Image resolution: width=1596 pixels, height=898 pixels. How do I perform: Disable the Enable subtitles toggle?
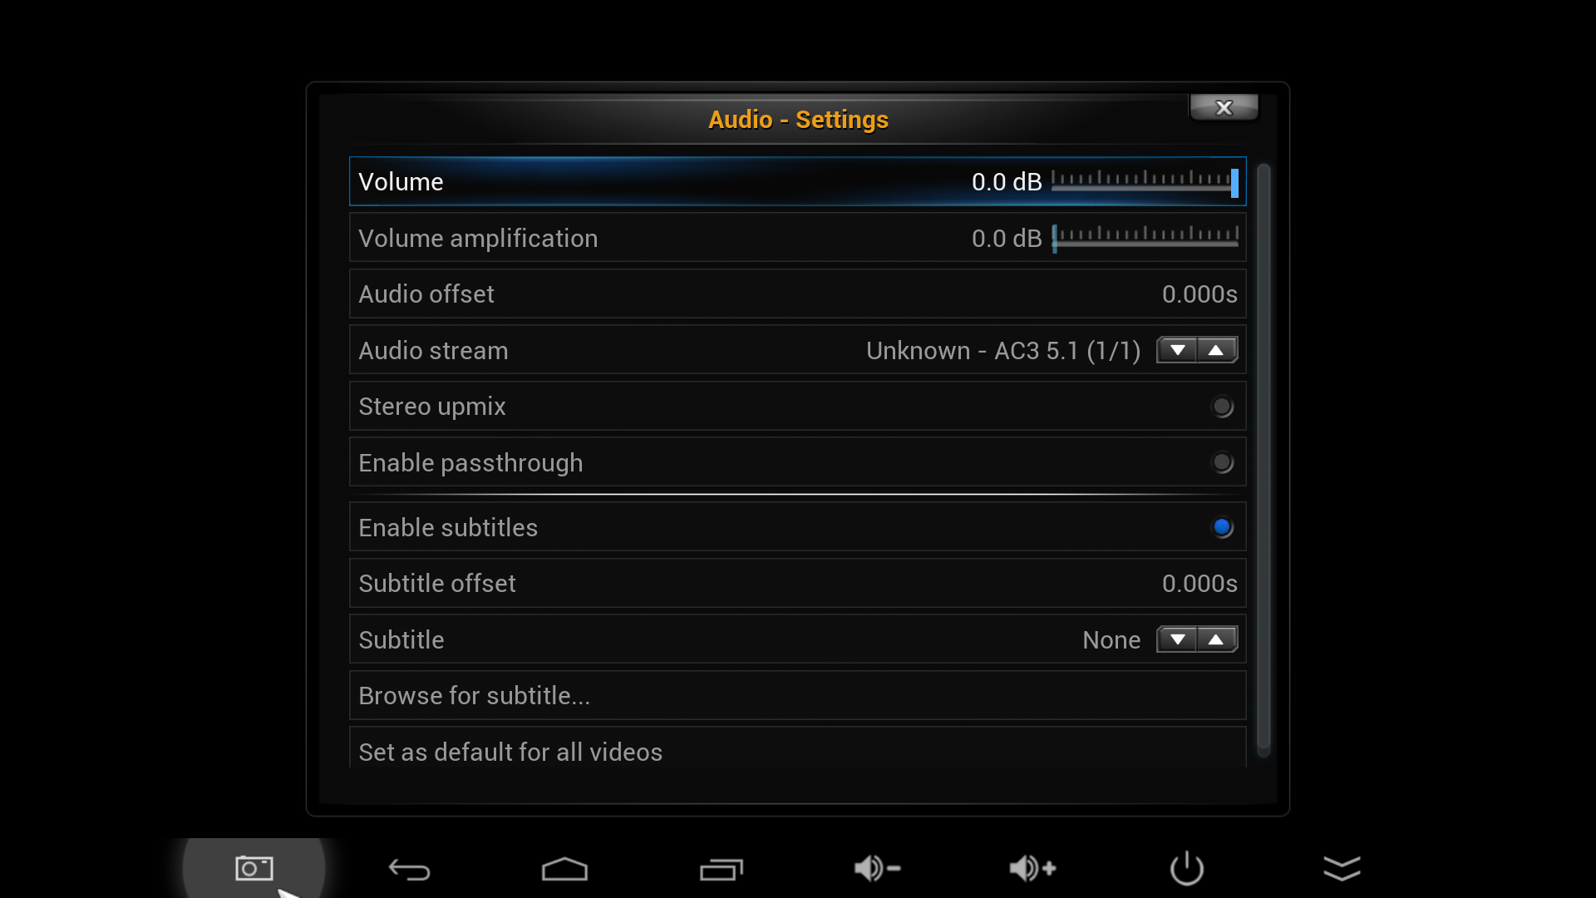click(x=1222, y=527)
